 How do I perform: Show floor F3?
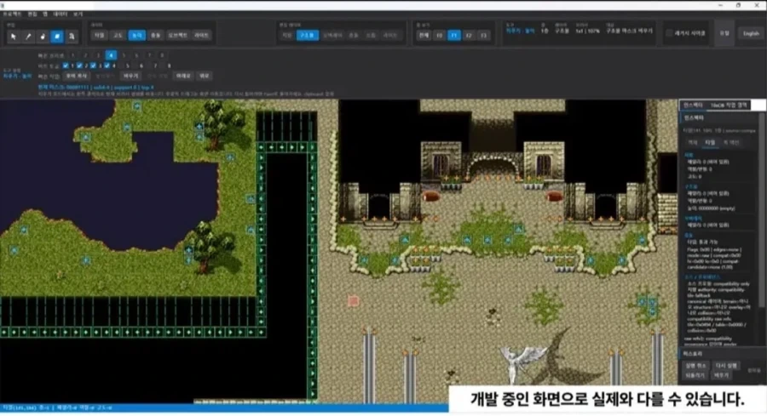tap(484, 35)
